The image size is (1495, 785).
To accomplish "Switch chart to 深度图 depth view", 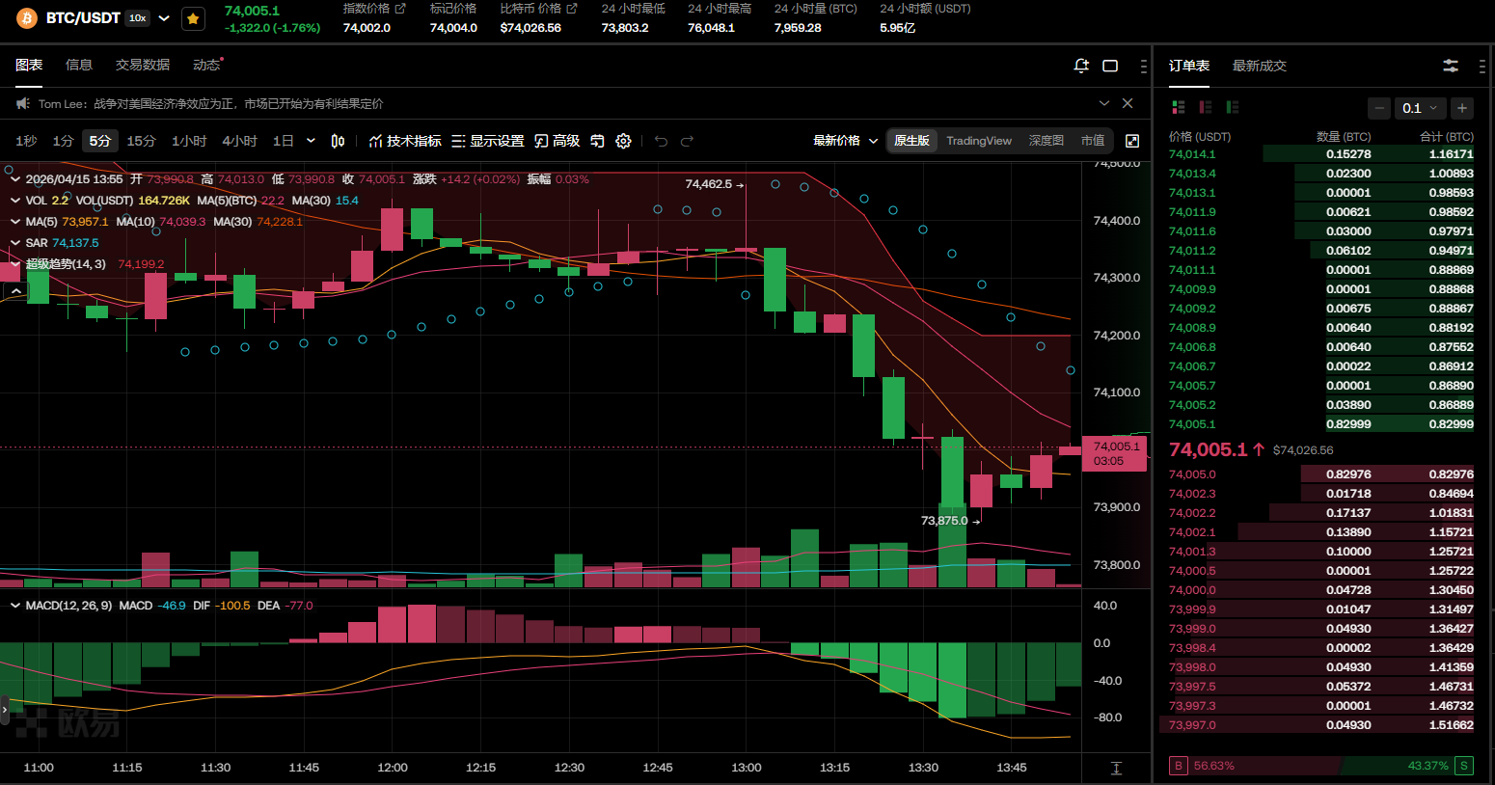I will 1046,141.
